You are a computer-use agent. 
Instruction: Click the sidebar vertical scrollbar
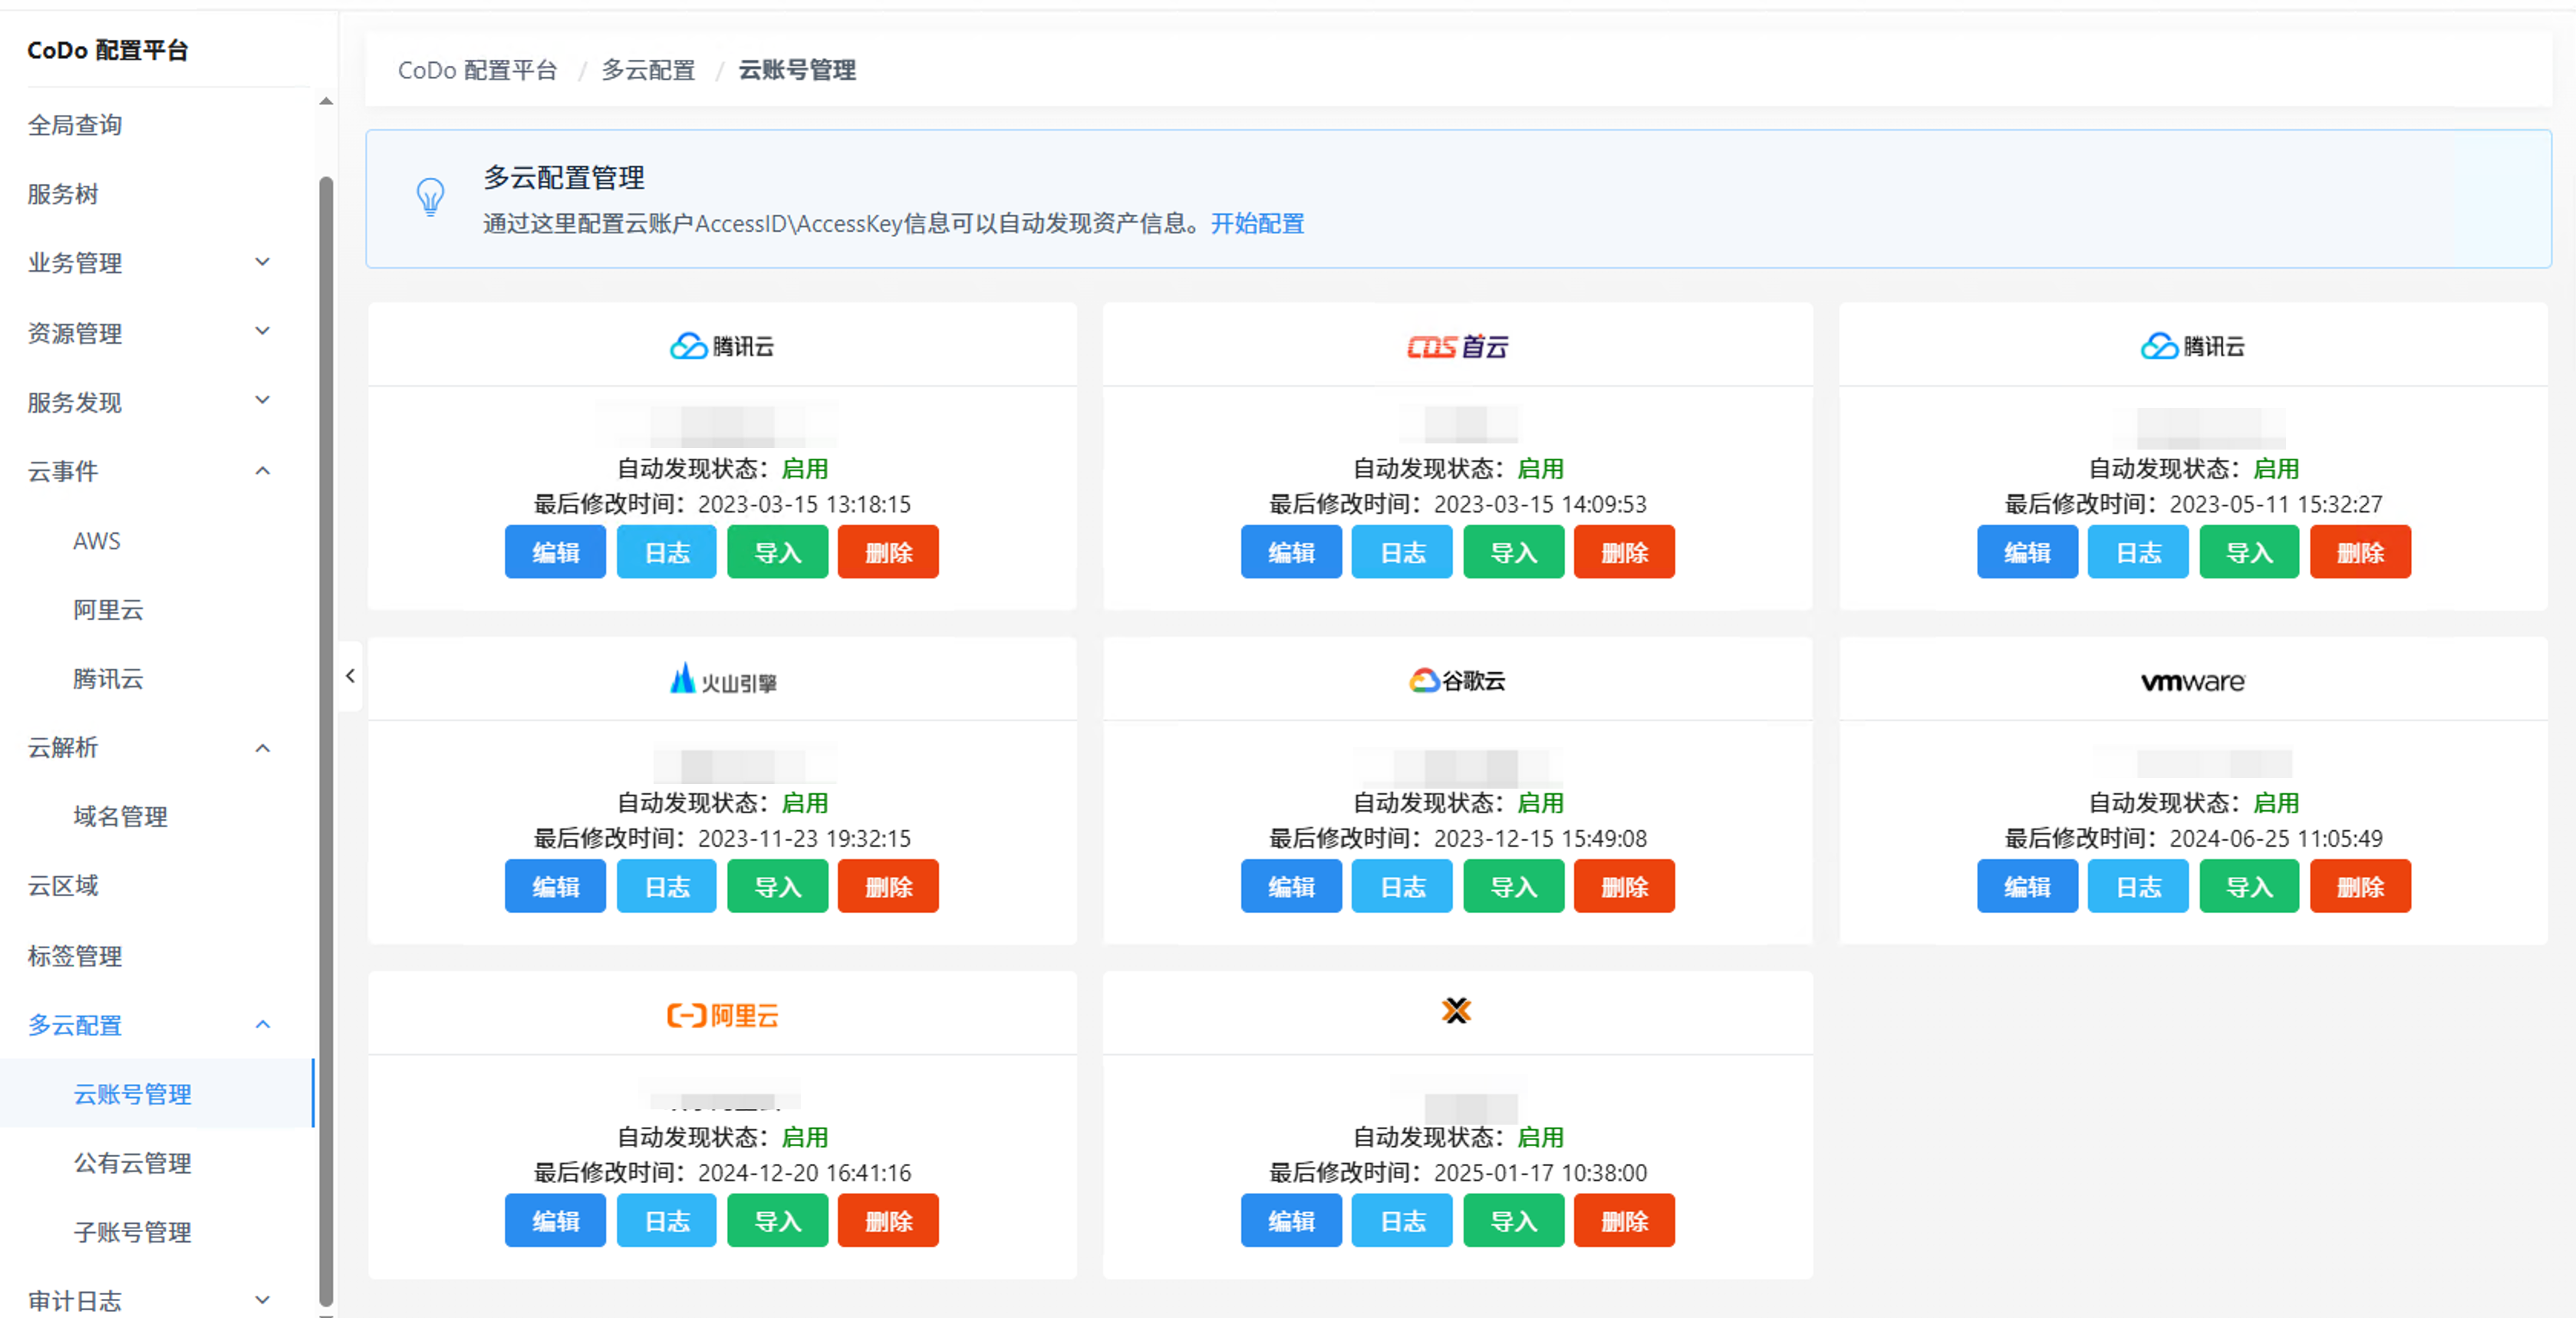click(x=326, y=740)
